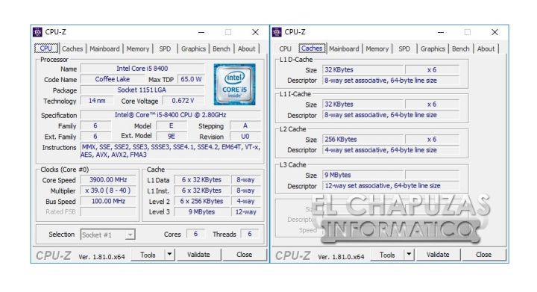Open Graphics tab in left window
The image size is (537, 292).
(193, 49)
